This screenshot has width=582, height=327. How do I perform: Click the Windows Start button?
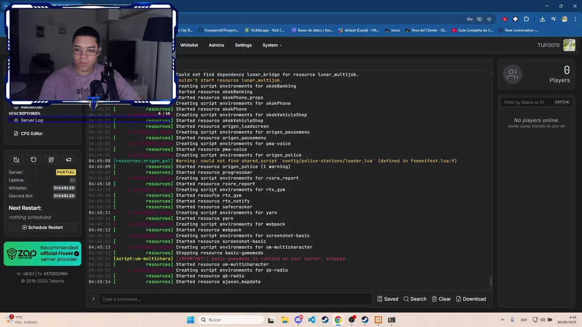tap(191, 320)
